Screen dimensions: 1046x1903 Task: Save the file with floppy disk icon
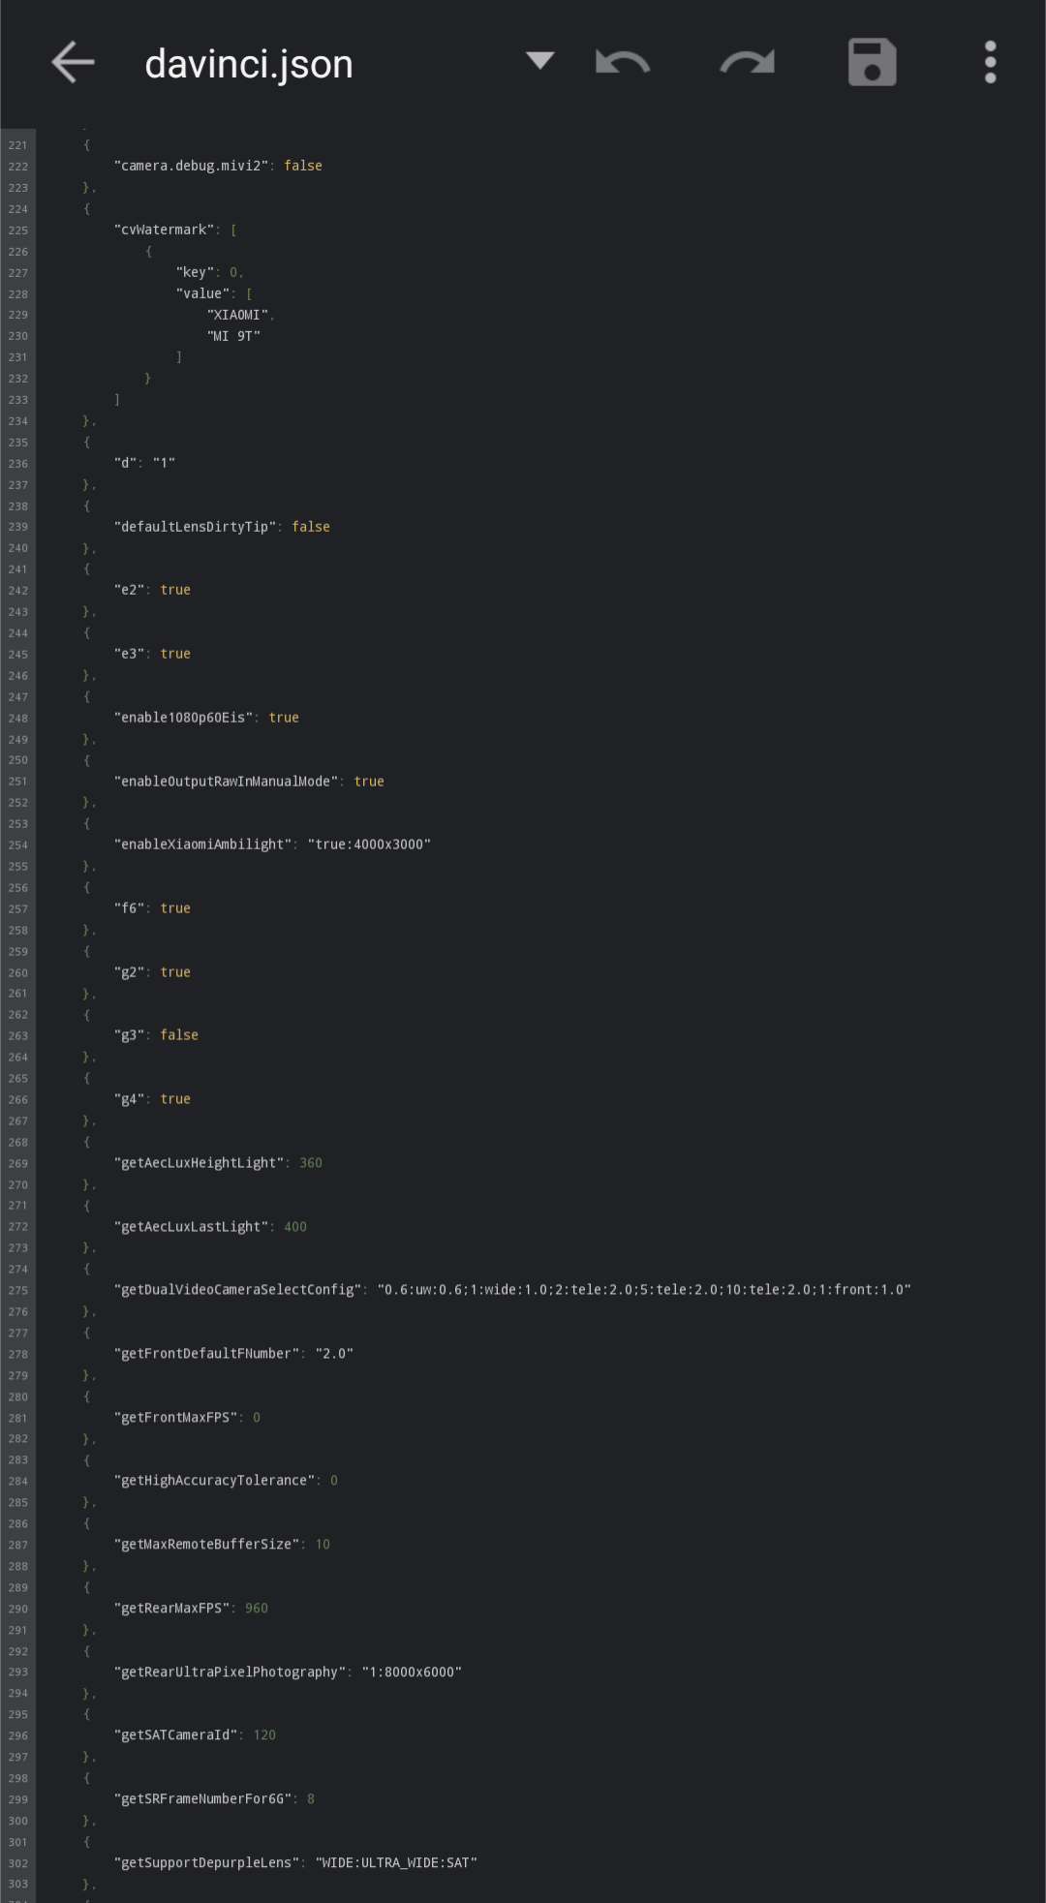(872, 63)
